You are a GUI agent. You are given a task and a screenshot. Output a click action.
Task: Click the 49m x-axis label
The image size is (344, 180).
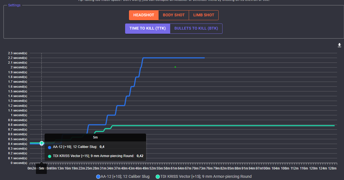click(x=146, y=168)
